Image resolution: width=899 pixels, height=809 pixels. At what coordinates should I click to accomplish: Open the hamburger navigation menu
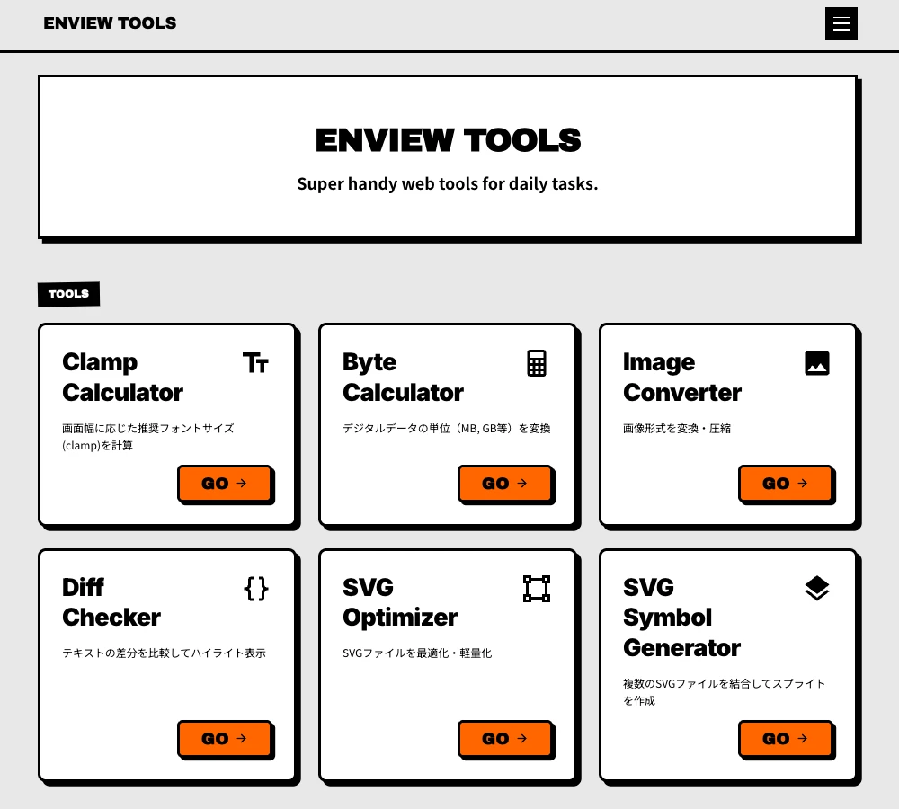pos(841,23)
